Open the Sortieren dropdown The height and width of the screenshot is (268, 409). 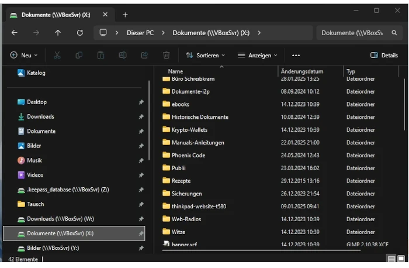tap(205, 56)
